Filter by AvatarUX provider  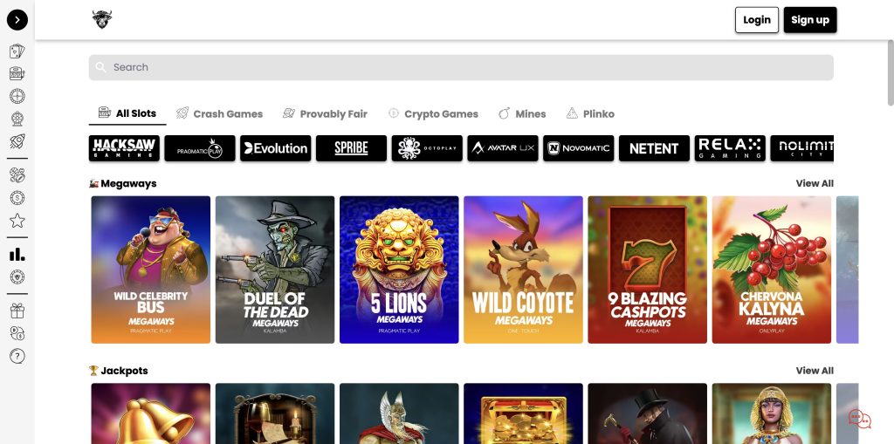tap(503, 148)
